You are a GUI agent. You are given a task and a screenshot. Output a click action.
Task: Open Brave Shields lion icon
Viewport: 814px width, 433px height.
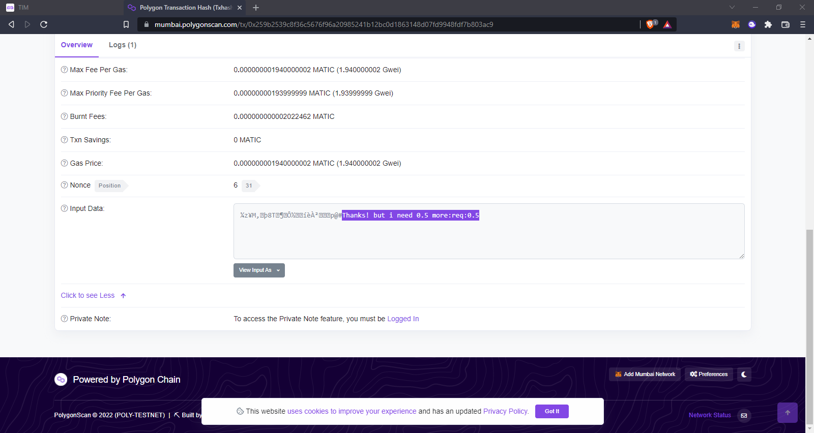(x=650, y=24)
